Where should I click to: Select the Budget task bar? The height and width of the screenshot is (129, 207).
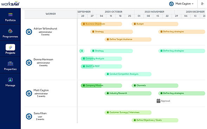coord(155,24)
